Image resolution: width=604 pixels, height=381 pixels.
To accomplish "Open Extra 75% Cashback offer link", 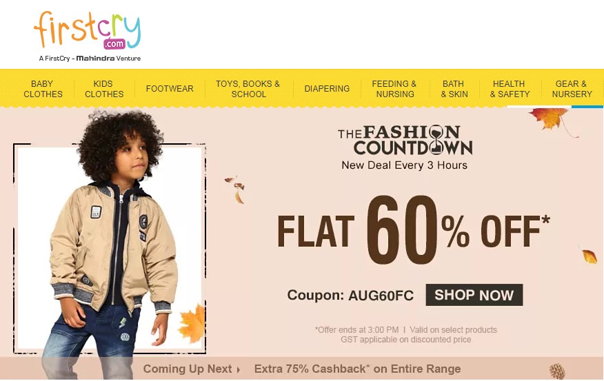I will [x=357, y=369].
